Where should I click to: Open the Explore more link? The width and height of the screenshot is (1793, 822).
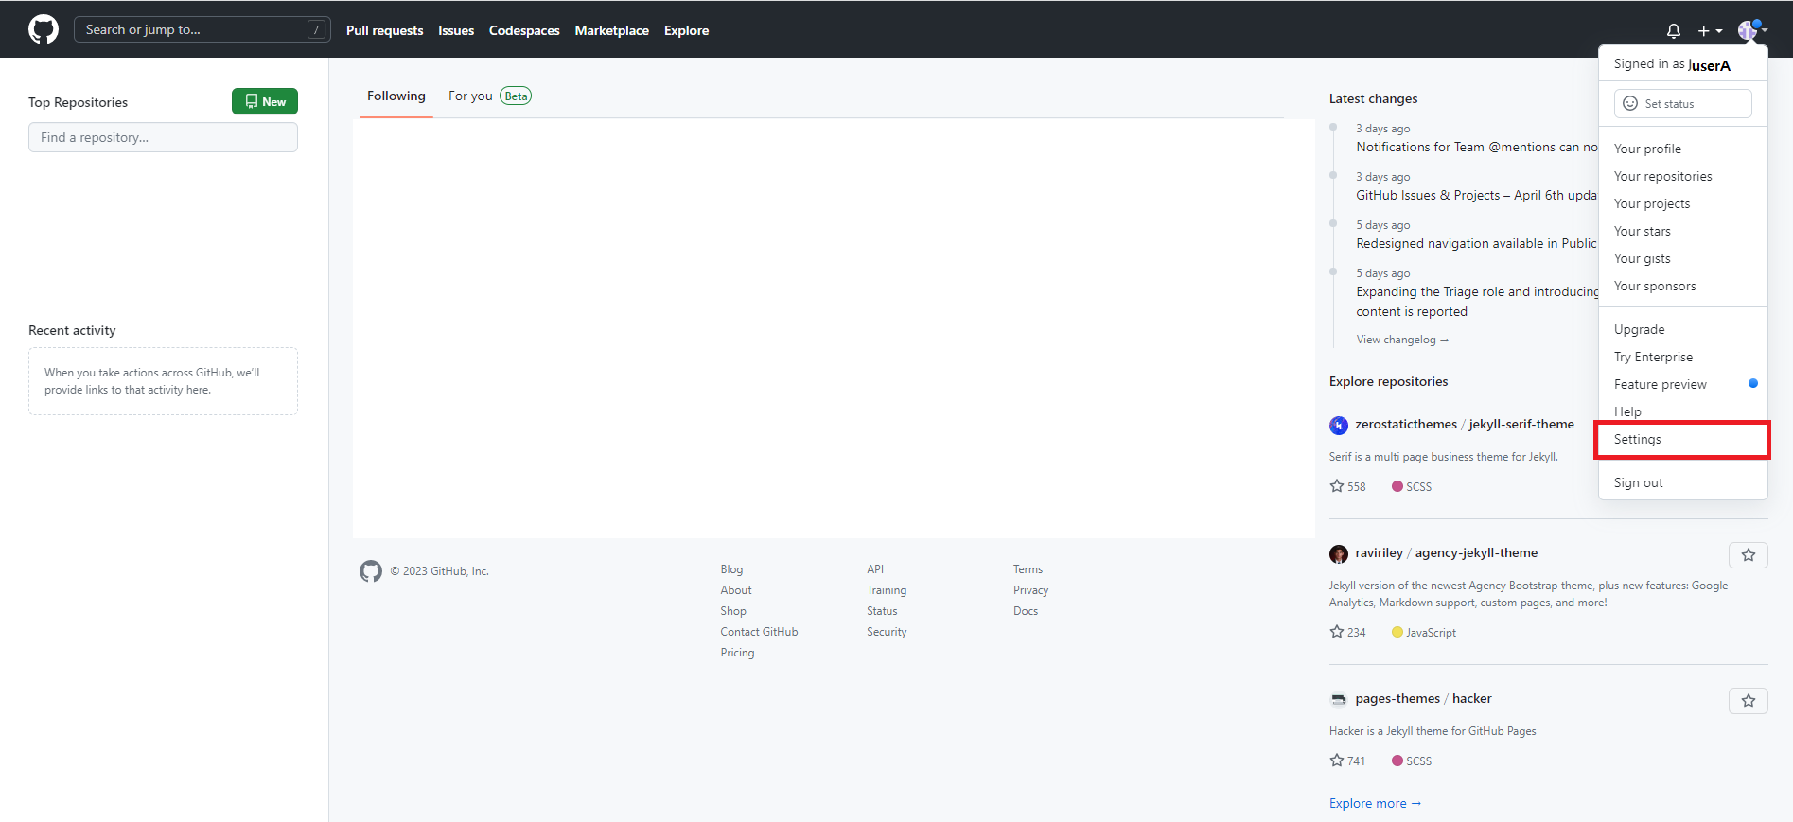pyautogui.click(x=1375, y=803)
